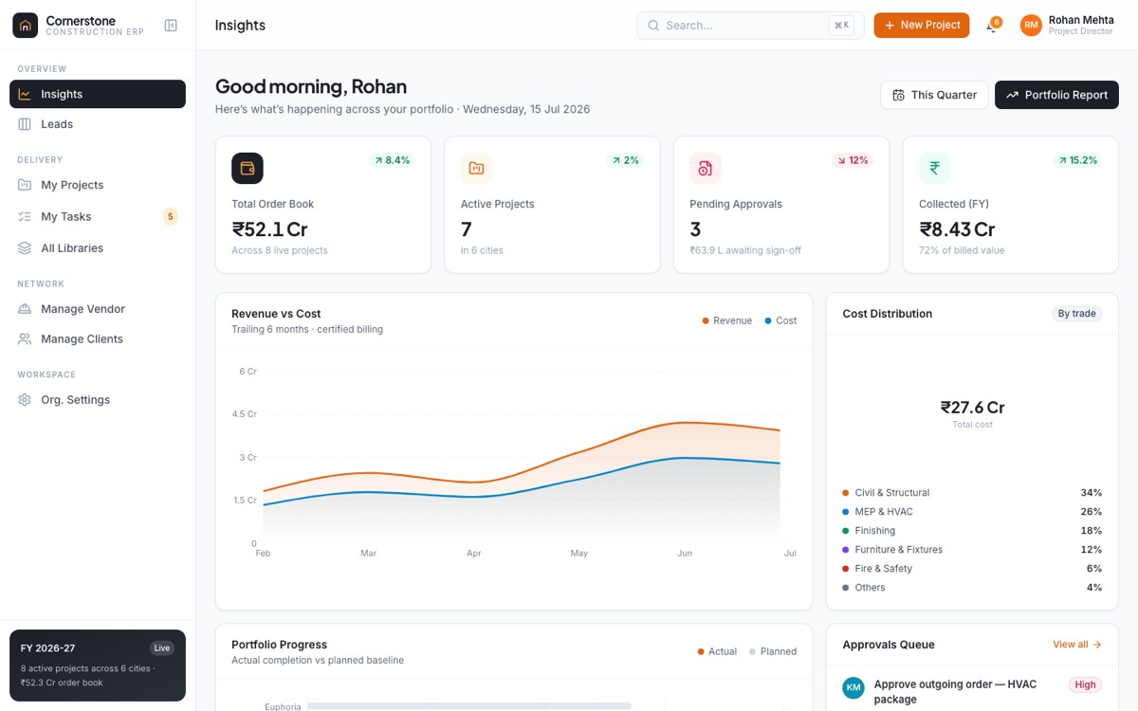This screenshot has width=1138, height=711.
Task: Click the 12% decline badge
Action: click(853, 160)
